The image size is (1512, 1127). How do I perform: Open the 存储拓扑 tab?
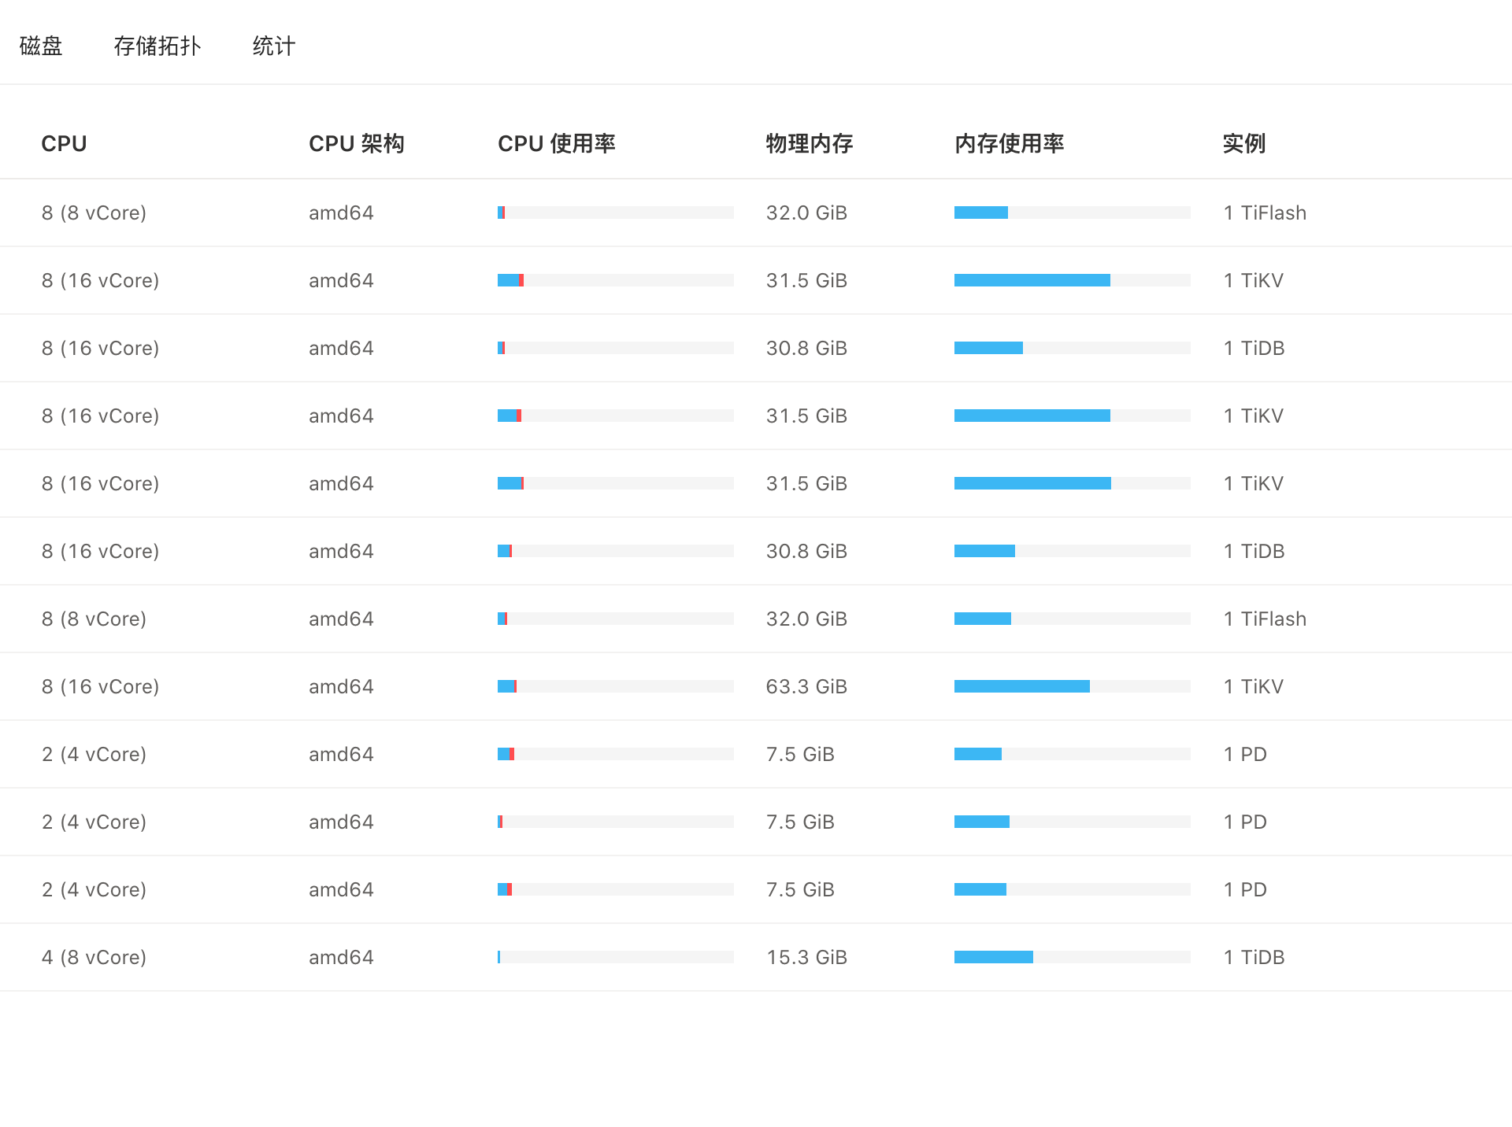(157, 46)
